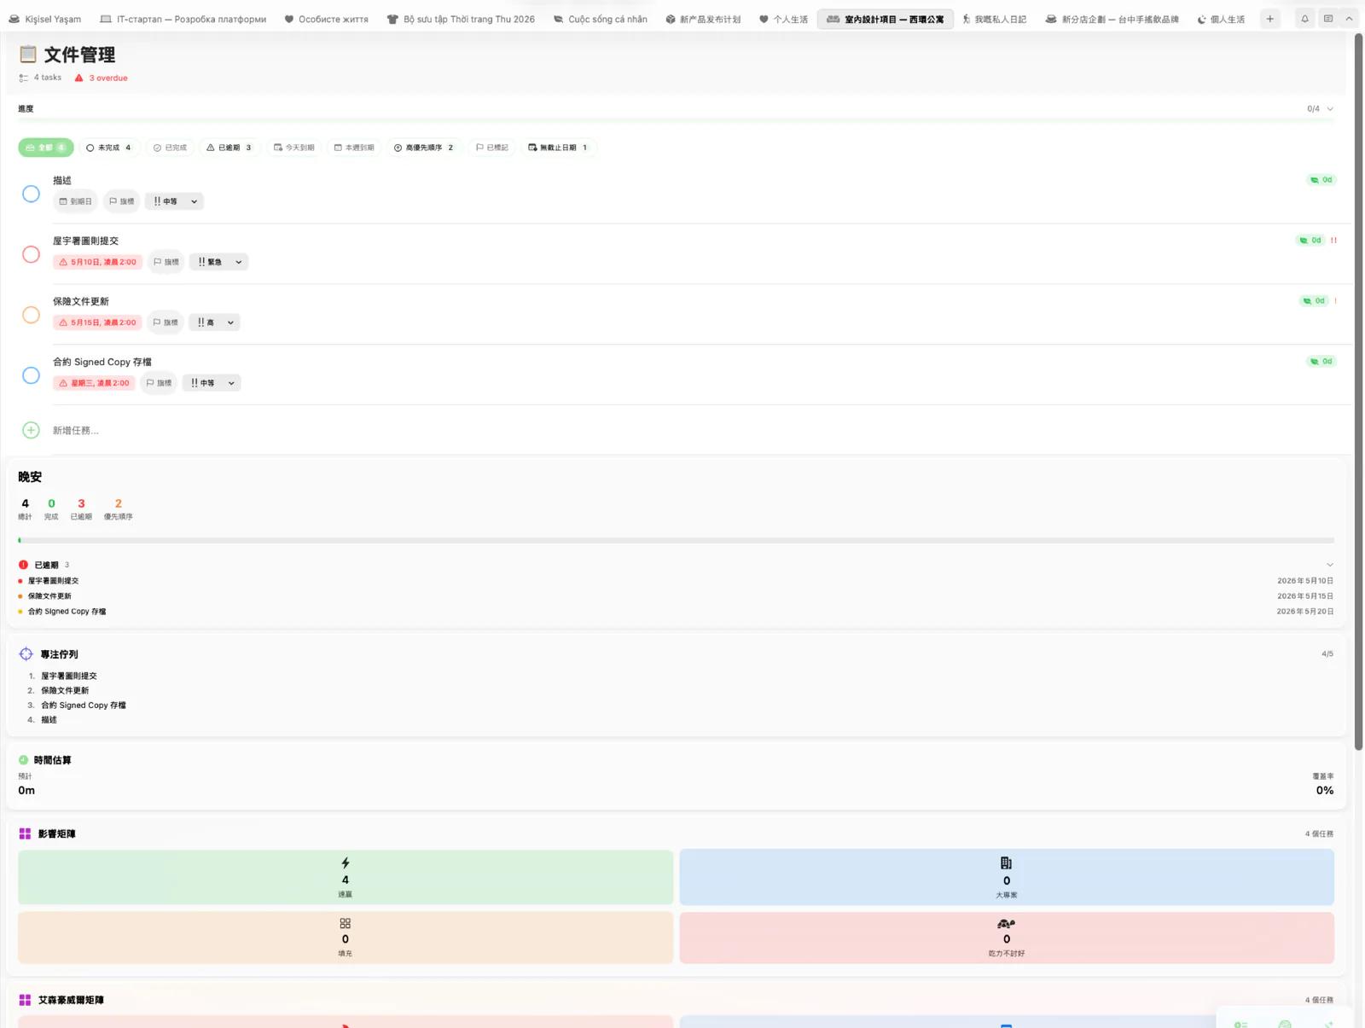Image resolution: width=1365 pixels, height=1028 pixels.
Task: Switch to the Kişisel Yaşam tab
Action: point(44,19)
